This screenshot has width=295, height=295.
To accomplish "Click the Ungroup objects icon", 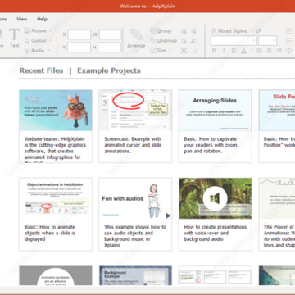I will point(153,41).
